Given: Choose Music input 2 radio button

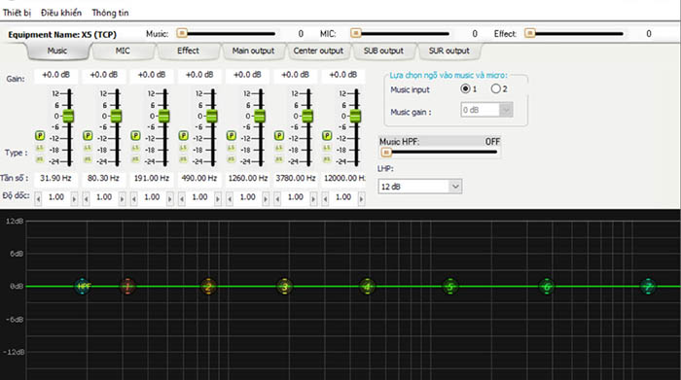Looking at the screenshot, I should (495, 89).
